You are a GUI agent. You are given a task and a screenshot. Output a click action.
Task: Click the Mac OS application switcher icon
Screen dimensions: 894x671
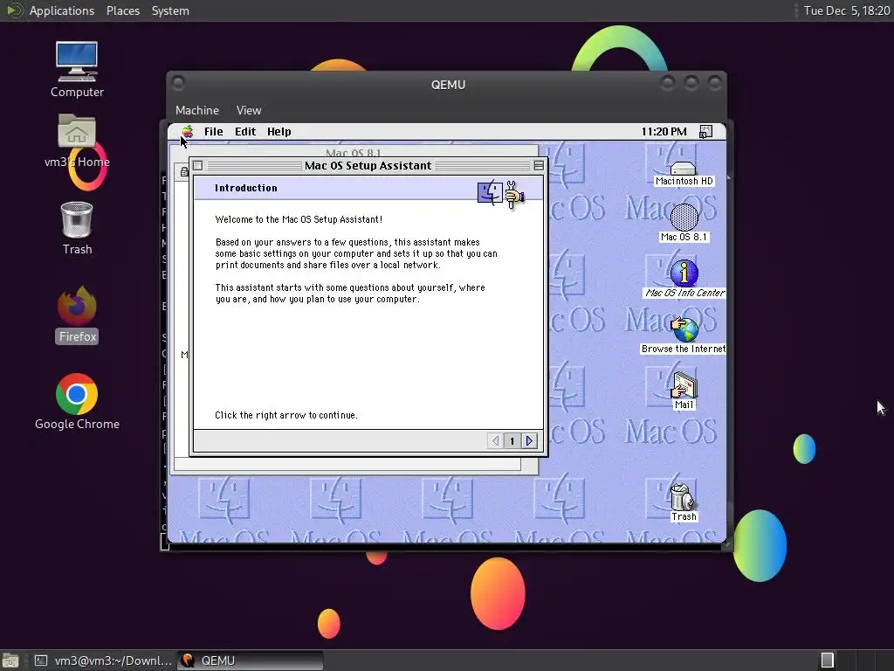(x=705, y=132)
